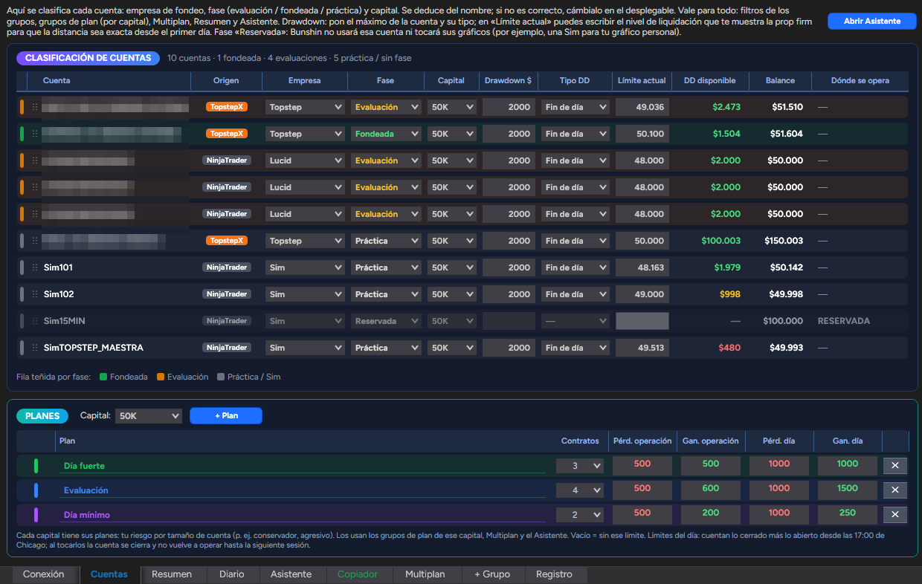Add a new plan with + Plan

(x=226, y=416)
